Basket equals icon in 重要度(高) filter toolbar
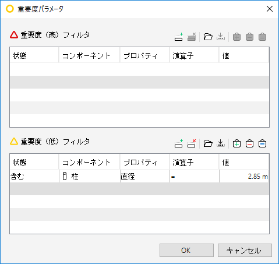This screenshot has width=279, height=264. [x=262, y=37]
